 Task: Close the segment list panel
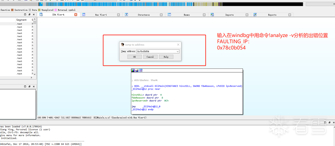tap(34, 15)
